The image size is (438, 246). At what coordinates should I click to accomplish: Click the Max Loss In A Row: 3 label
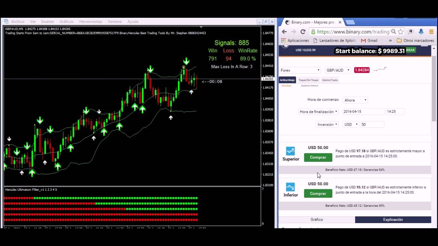pos(232,67)
